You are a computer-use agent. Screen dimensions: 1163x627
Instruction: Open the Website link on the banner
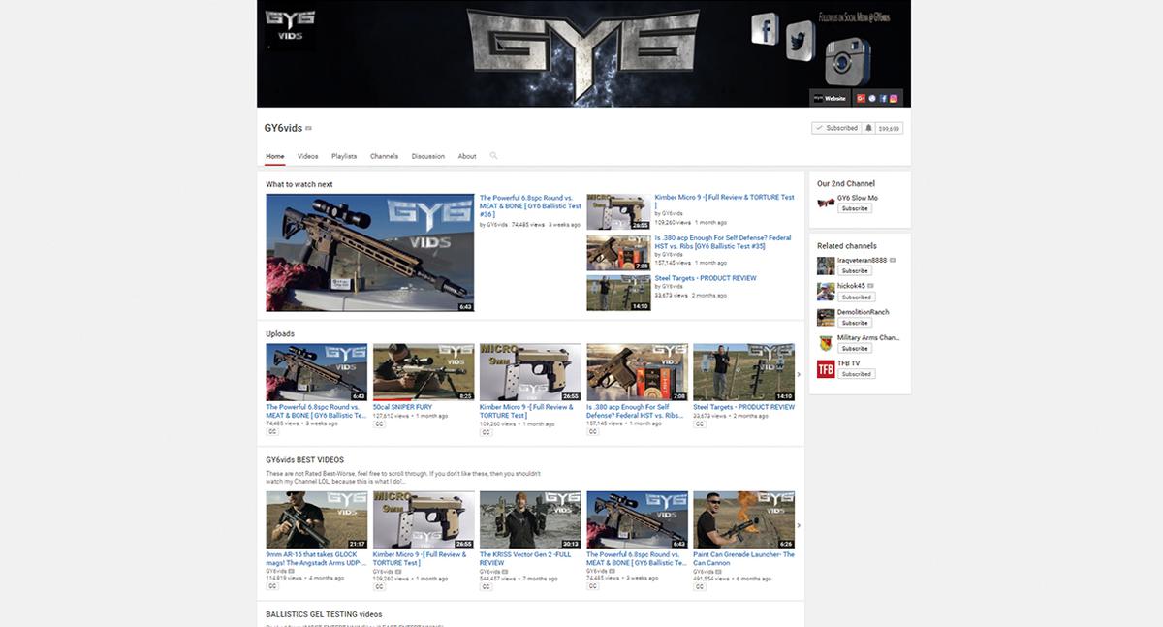(x=830, y=98)
